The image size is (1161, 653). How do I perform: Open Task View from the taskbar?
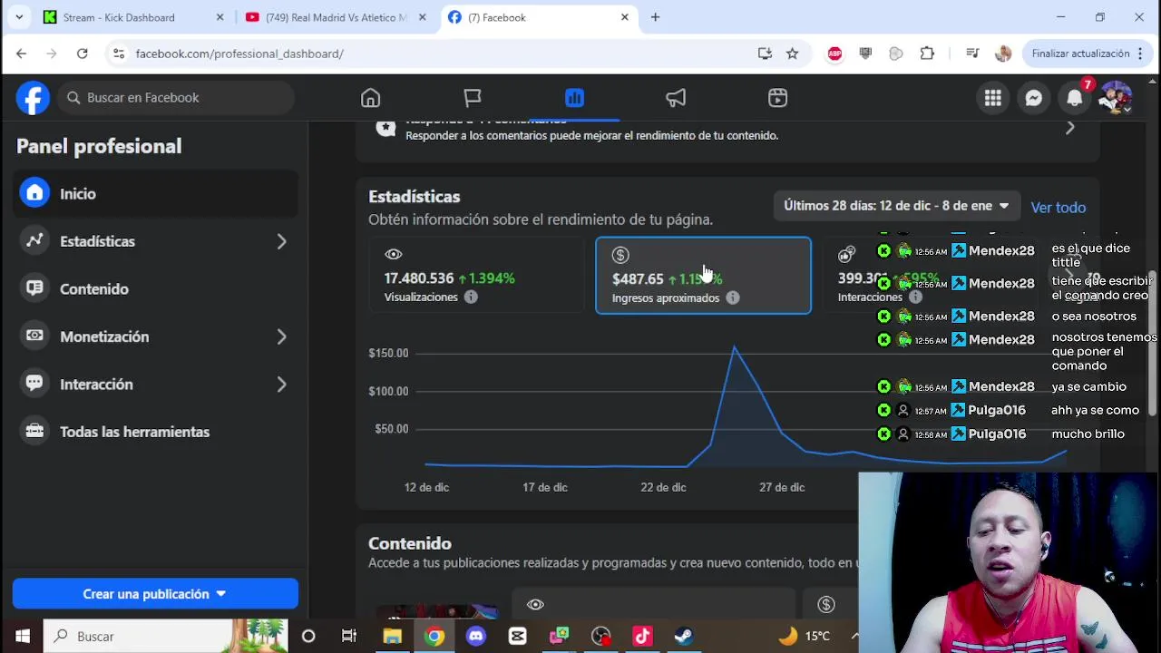349,636
